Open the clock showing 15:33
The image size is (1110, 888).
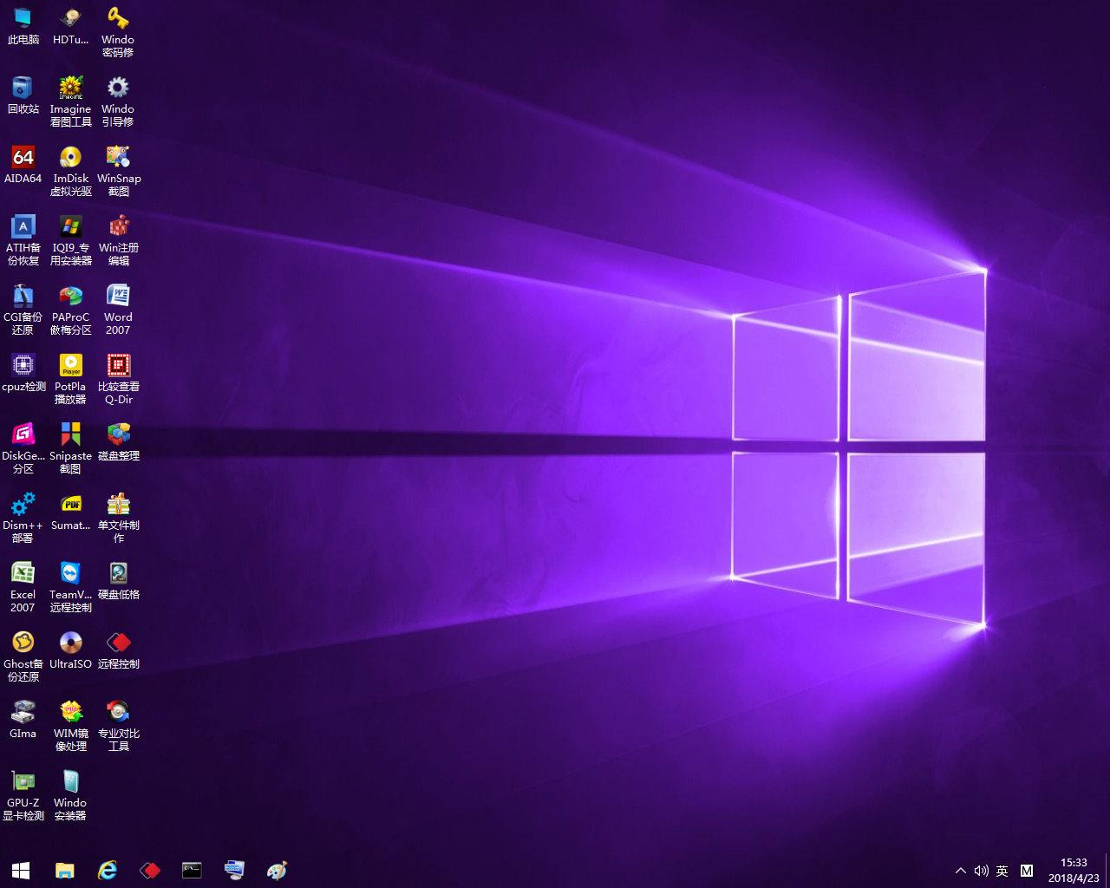pos(1074,871)
